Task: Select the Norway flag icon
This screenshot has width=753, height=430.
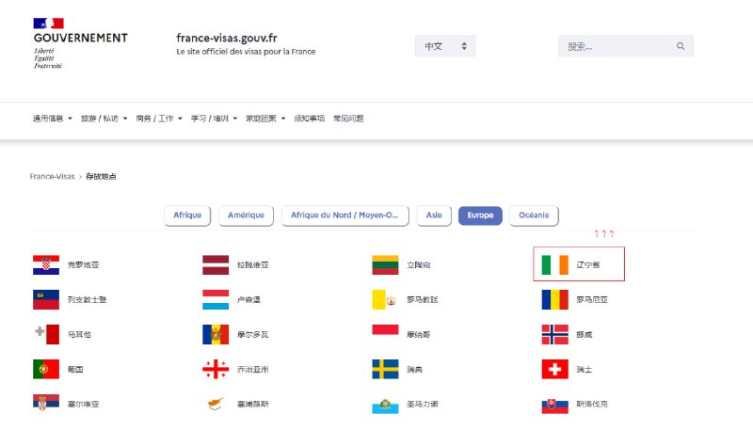Action: [x=554, y=335]
